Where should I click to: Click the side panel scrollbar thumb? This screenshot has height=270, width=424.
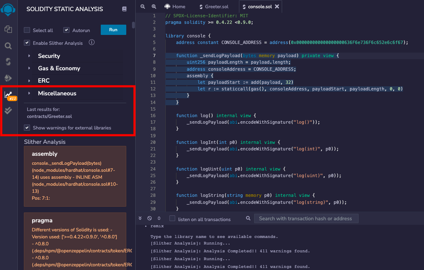pos(133,25)
